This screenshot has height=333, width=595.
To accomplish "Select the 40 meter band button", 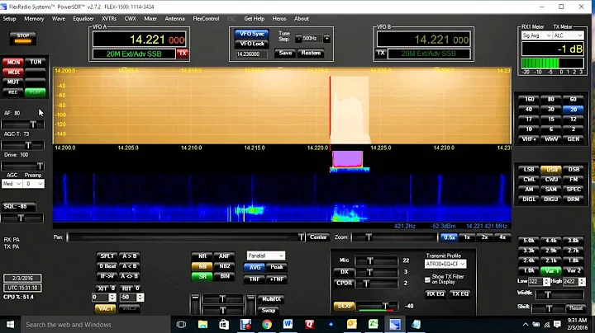I will (x=529, y=110).
